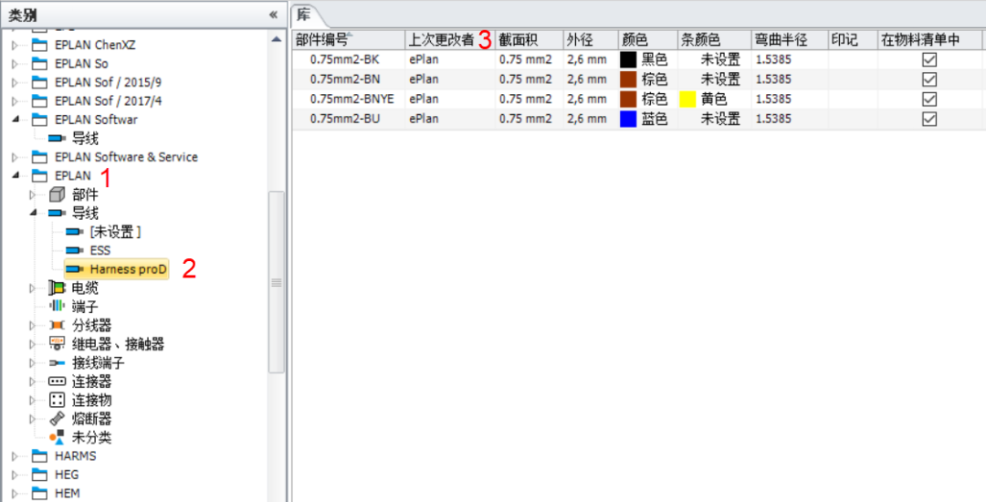Screen dimensions: 986x502
Task: Click the 部件 cube icon in tree
Action: [x=57, y=194]
